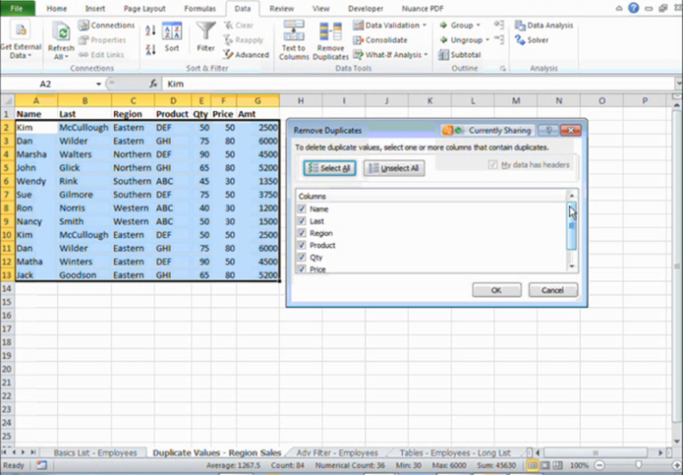
Task: Open the Outline dialog launcher
Action: [502, 68]
